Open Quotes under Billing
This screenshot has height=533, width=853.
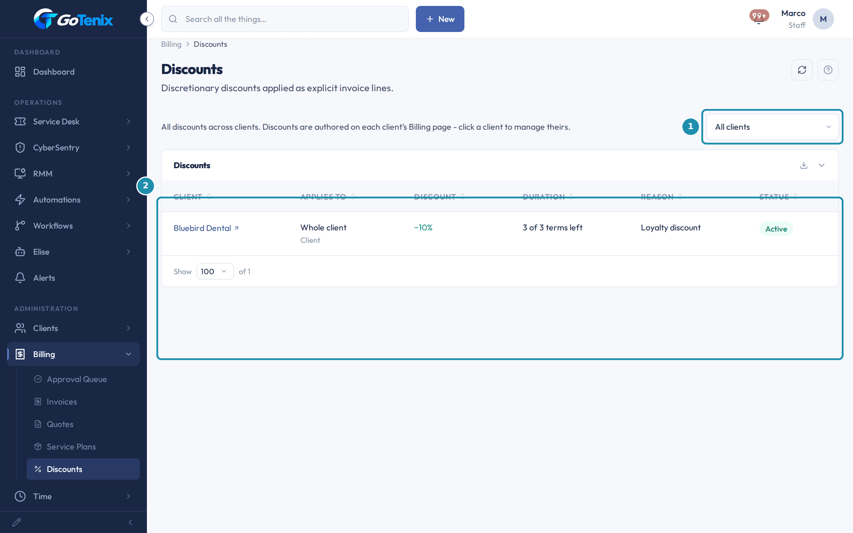[x=83, y=424]
